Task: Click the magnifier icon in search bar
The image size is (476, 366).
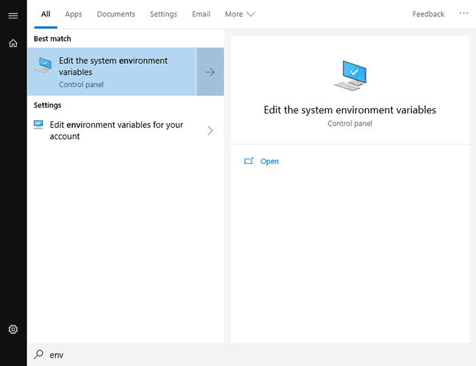Action: point(39,354)
